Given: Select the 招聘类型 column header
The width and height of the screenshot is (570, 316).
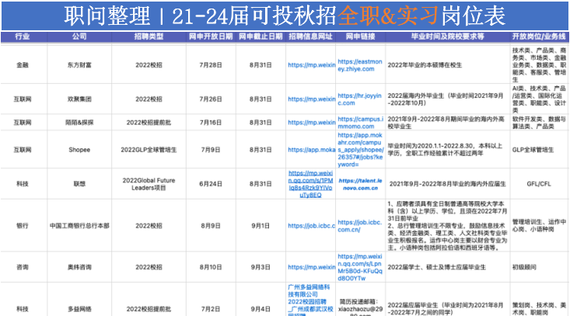Looking at the screenshot, I should pos(149,36).
